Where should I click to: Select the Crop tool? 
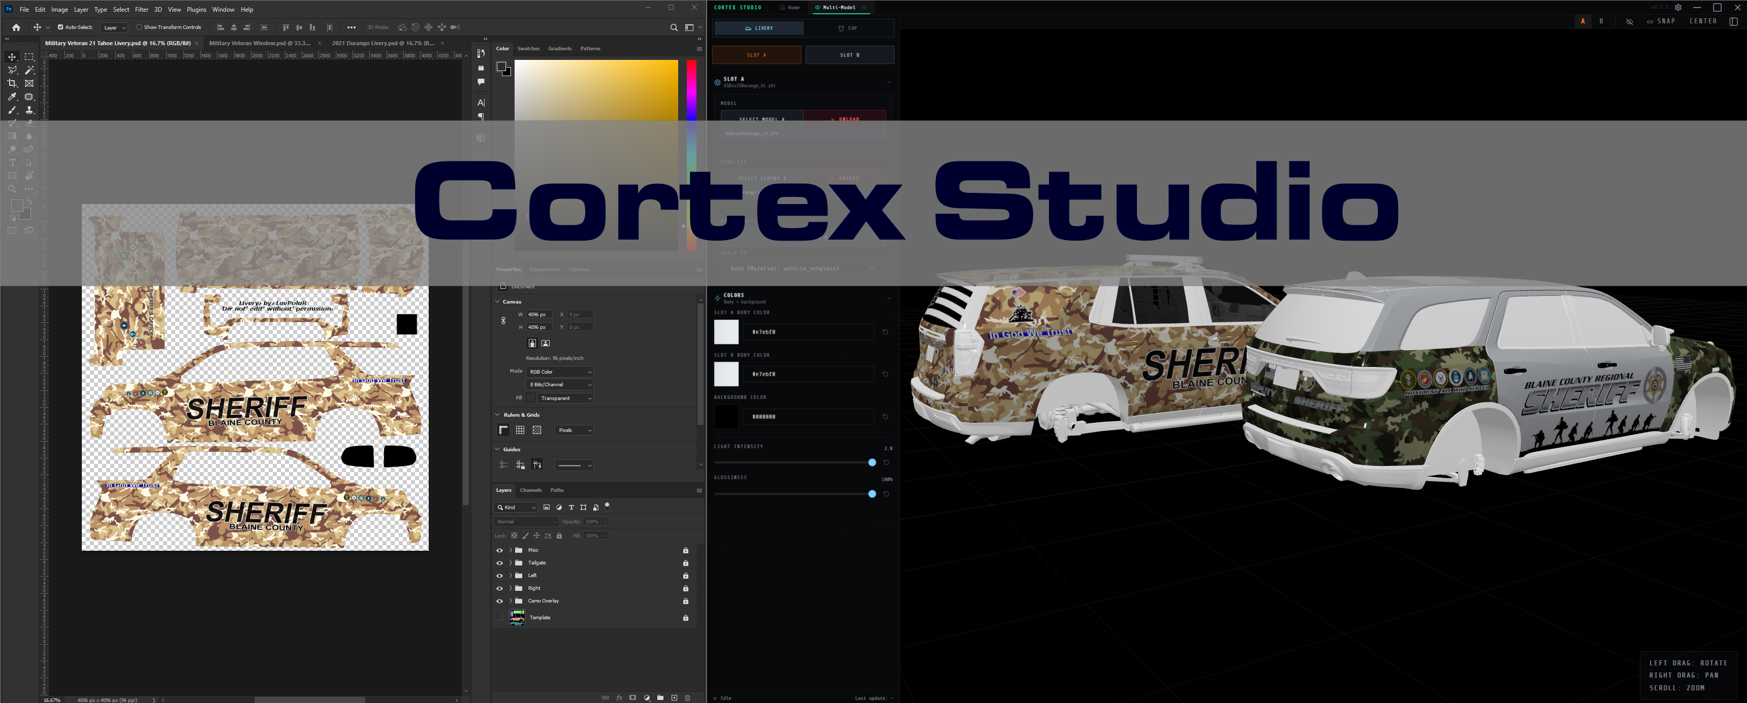[x=12, y=83]
